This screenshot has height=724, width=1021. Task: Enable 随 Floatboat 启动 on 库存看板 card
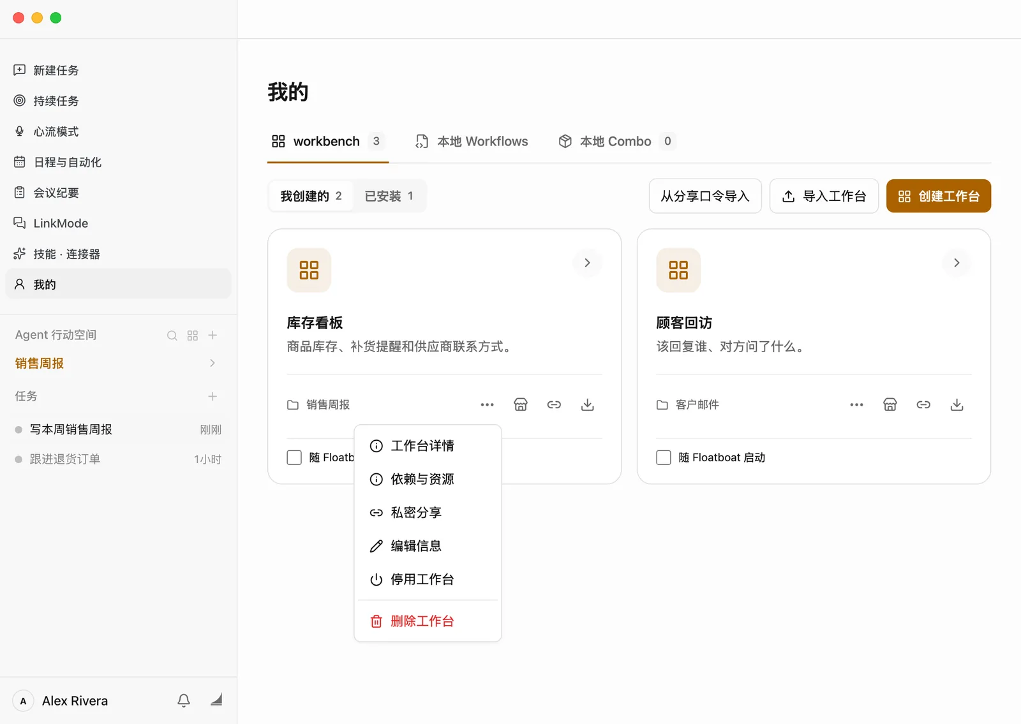(294, 457)
